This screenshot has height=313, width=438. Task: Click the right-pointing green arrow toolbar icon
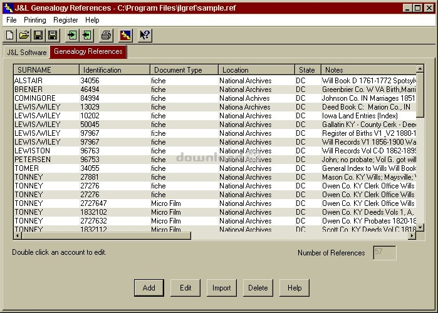point(72,35)
